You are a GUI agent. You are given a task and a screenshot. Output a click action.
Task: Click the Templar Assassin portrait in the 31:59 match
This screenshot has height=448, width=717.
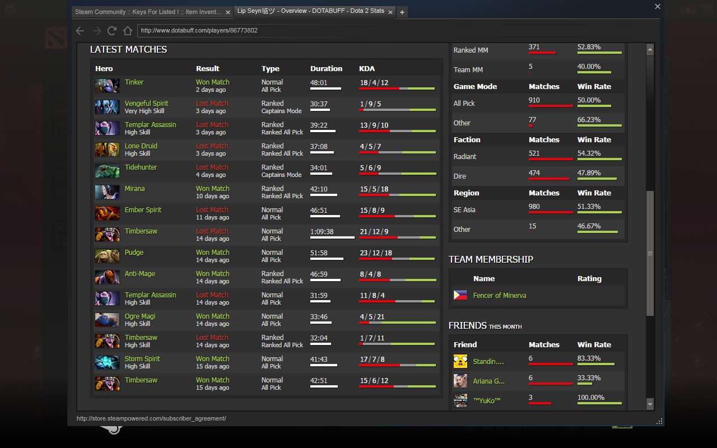[107, 298]
